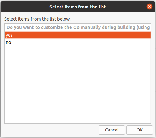The image size is (156, 138).
Task: Select the highlighted 'yes' row
Action: (78, 35)
